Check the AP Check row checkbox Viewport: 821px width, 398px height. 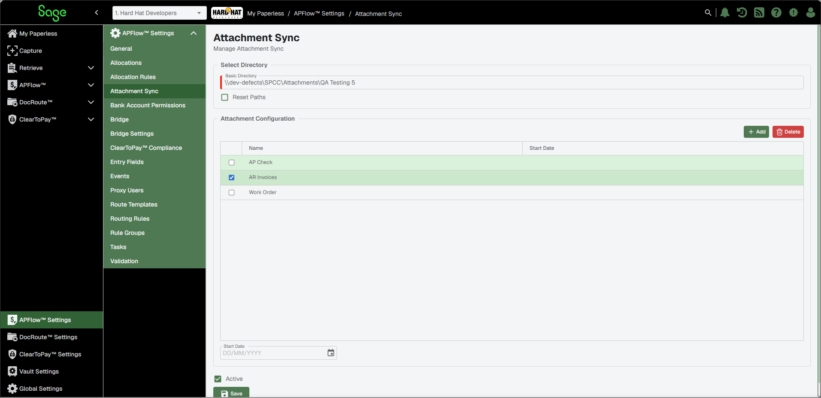[232, 163]
